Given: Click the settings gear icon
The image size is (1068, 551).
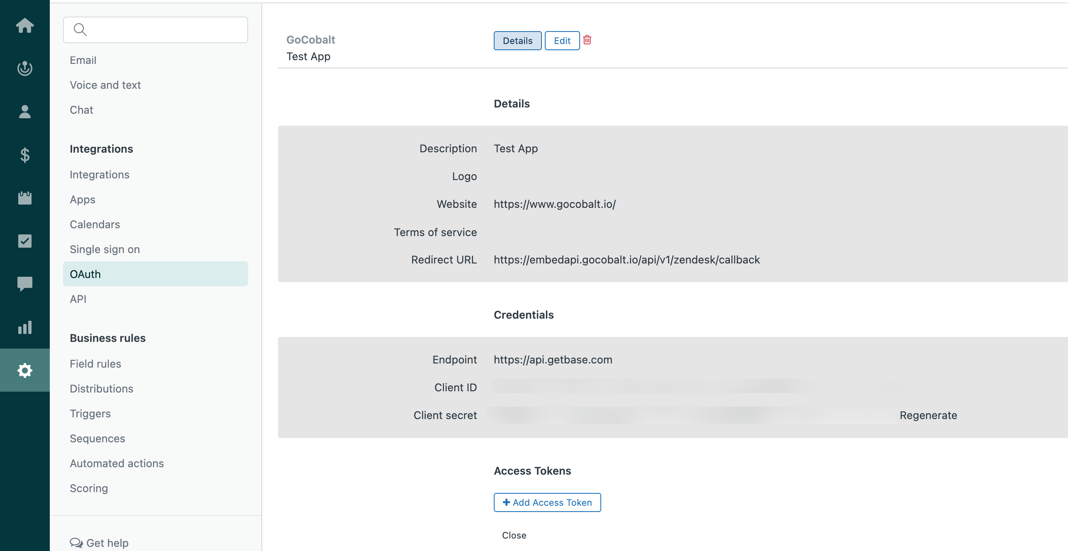Looking at the screenshot, I should [x=25, y=371].
